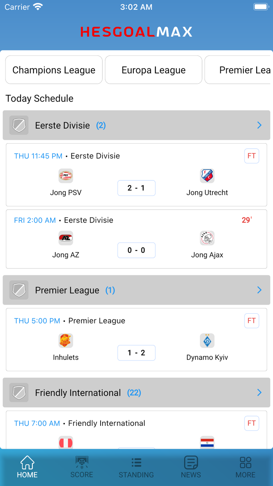This screenshot has width=273, height=486.
Task: Open the Jong PSV vs Jong Utrecht score
Action: (136, 188)
